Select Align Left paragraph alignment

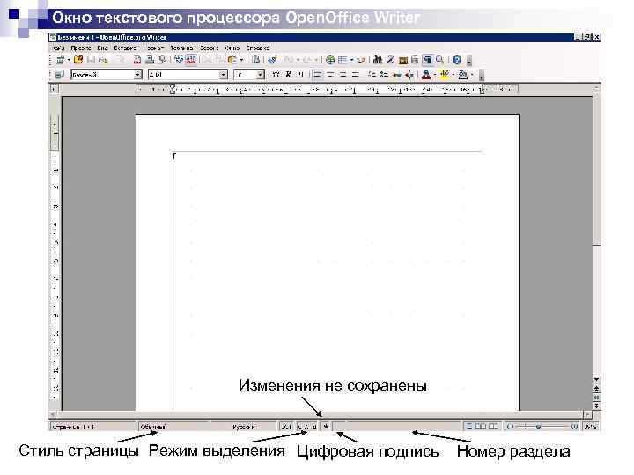(x=318, y=75)
